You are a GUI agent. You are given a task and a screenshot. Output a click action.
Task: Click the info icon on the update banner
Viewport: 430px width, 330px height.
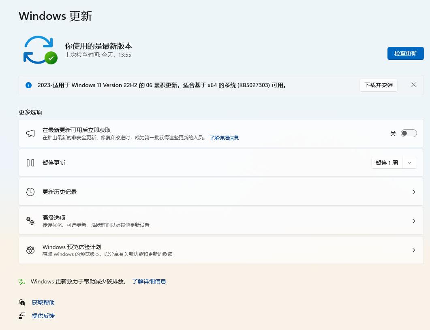[28, 85]
